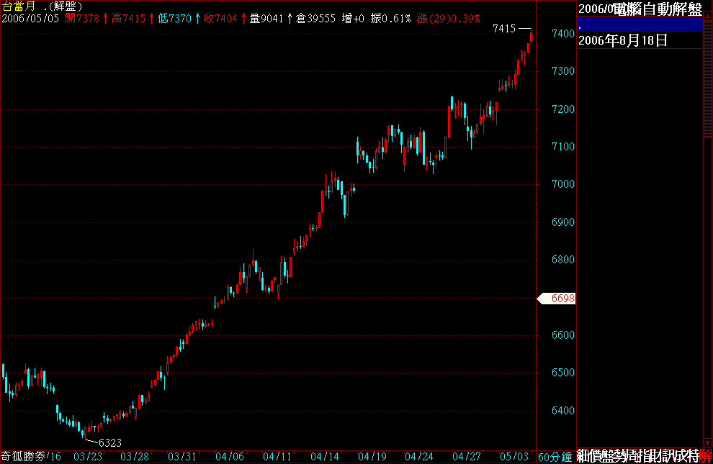The width and height of the screenshot is (713, 464).
Task: Click the 6698 price marker on axis
Action: click(x=562, y=298)
